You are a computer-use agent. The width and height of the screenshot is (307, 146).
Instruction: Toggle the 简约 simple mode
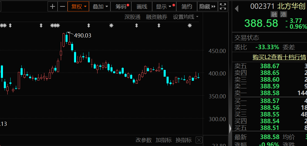click(x=187, y=6)
